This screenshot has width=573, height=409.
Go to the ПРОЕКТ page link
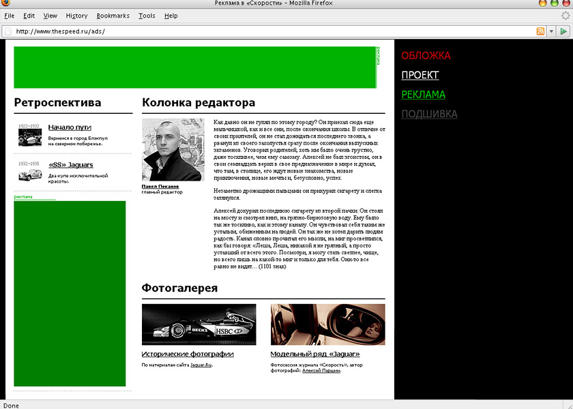(420, 75)
